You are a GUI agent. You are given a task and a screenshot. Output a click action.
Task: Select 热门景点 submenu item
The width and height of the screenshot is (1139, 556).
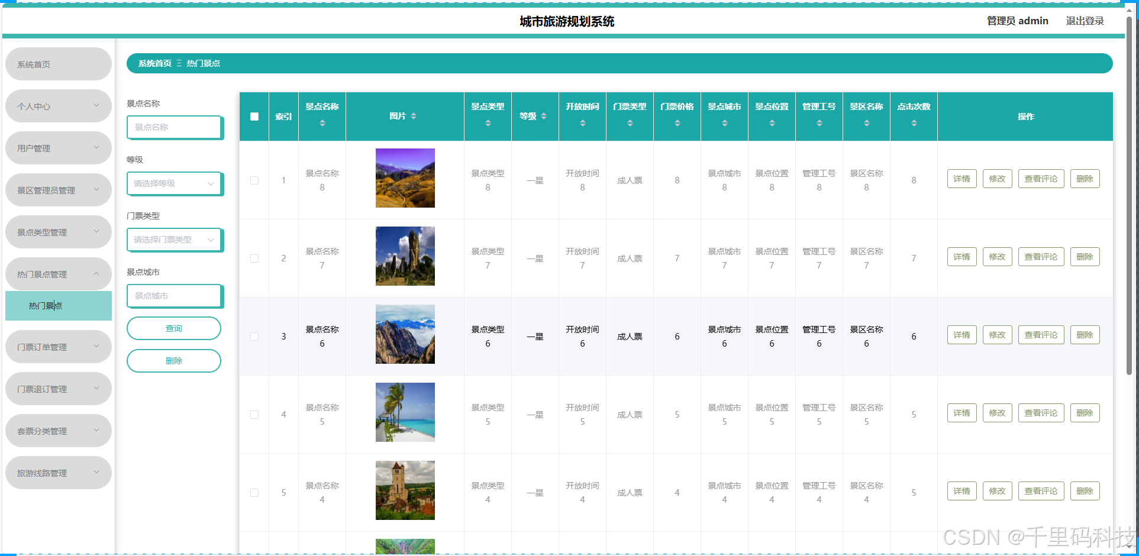point(59,306)
